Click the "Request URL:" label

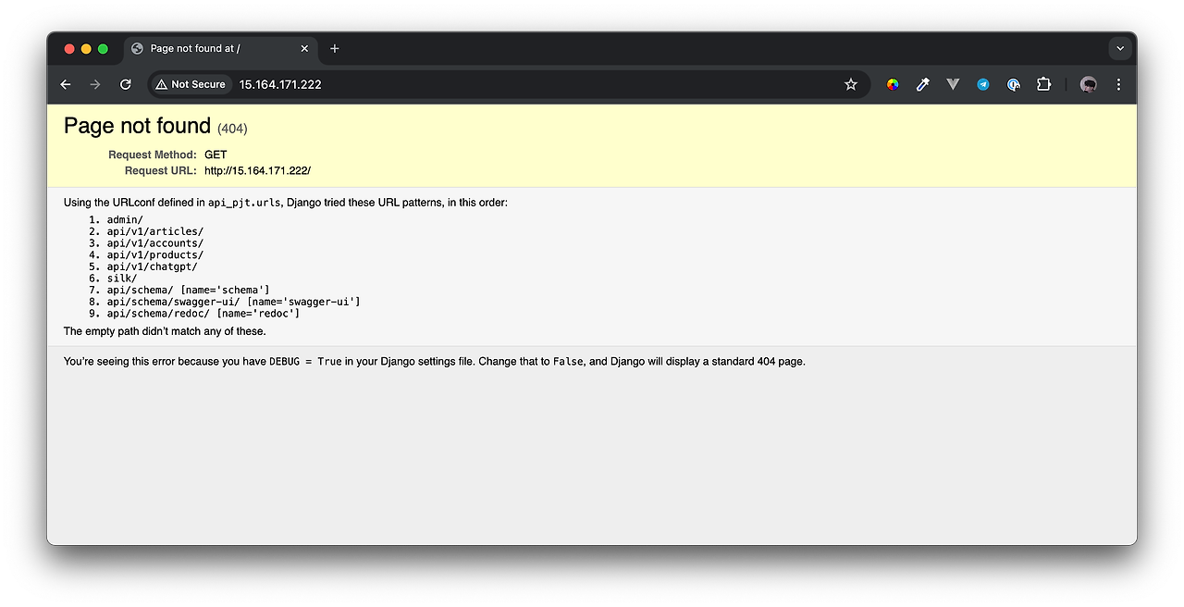(x=161, y=171)
